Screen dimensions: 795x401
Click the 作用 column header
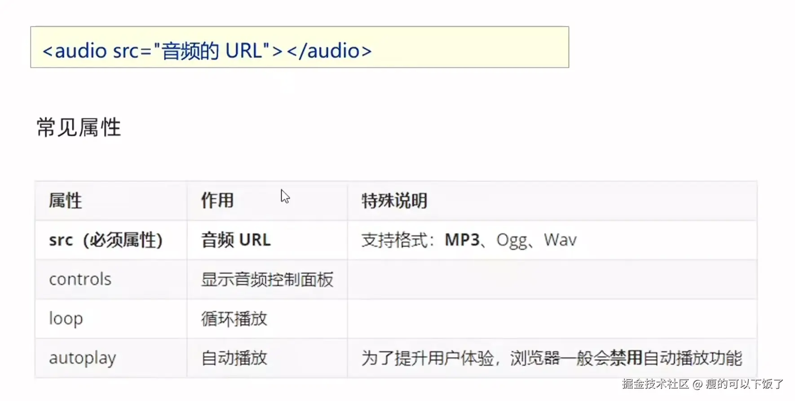click(x=217, y=200)
